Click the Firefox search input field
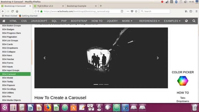This screenshot has height=112, width=199. pos(155,11)
